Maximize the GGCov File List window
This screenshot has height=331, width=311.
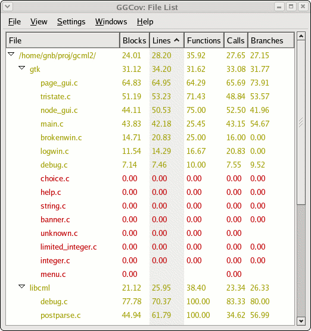(x=291, y=7)
